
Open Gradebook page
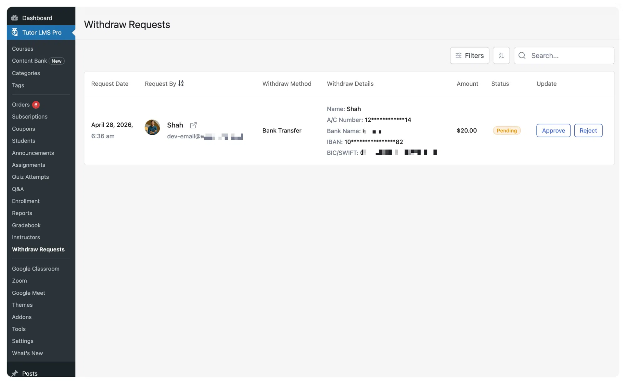tap(26, 225)
